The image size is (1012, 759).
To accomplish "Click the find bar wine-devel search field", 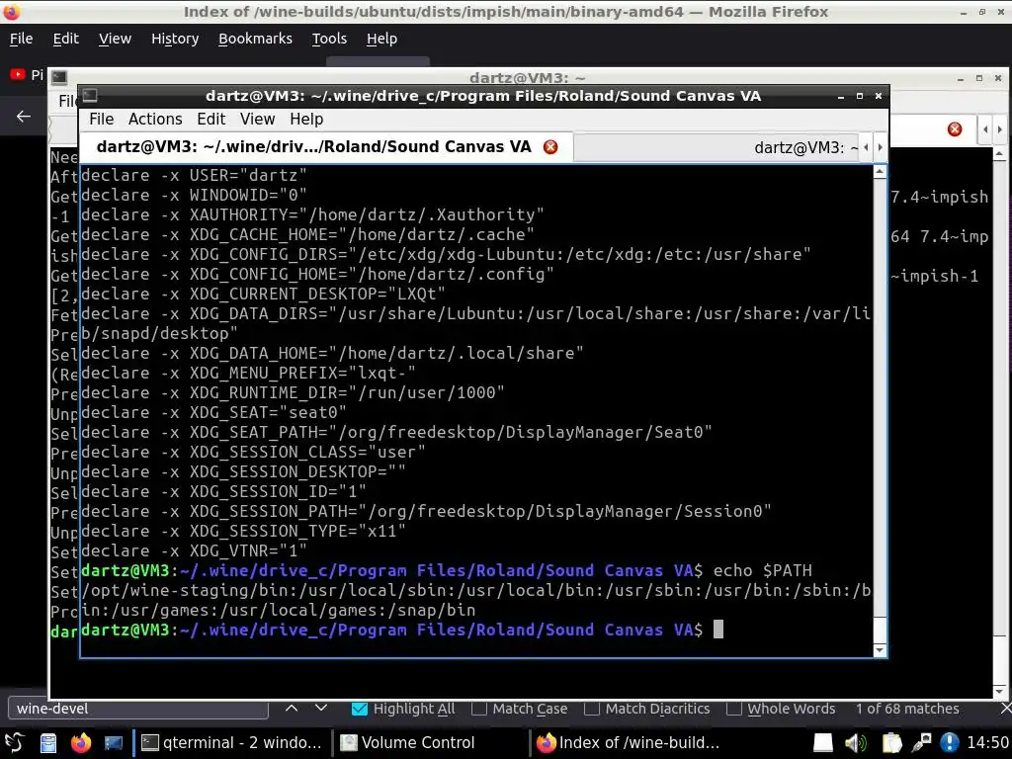I will (x=138, y=709).
